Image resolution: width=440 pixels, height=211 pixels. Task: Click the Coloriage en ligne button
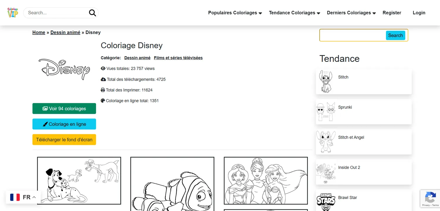64,124
